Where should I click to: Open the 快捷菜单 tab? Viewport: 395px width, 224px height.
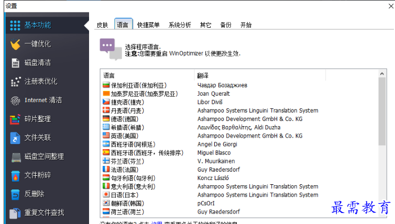[148, 25]
